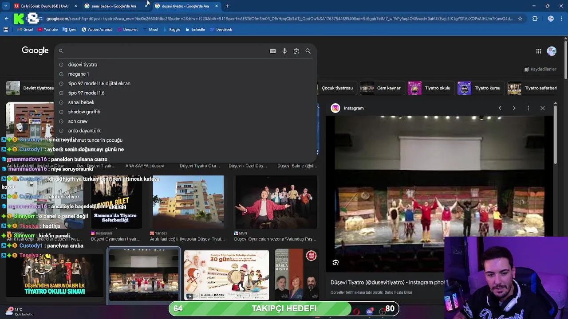Open the Google account avatar
This screenshot has height=319, width=568.
(x=552, y=51)
